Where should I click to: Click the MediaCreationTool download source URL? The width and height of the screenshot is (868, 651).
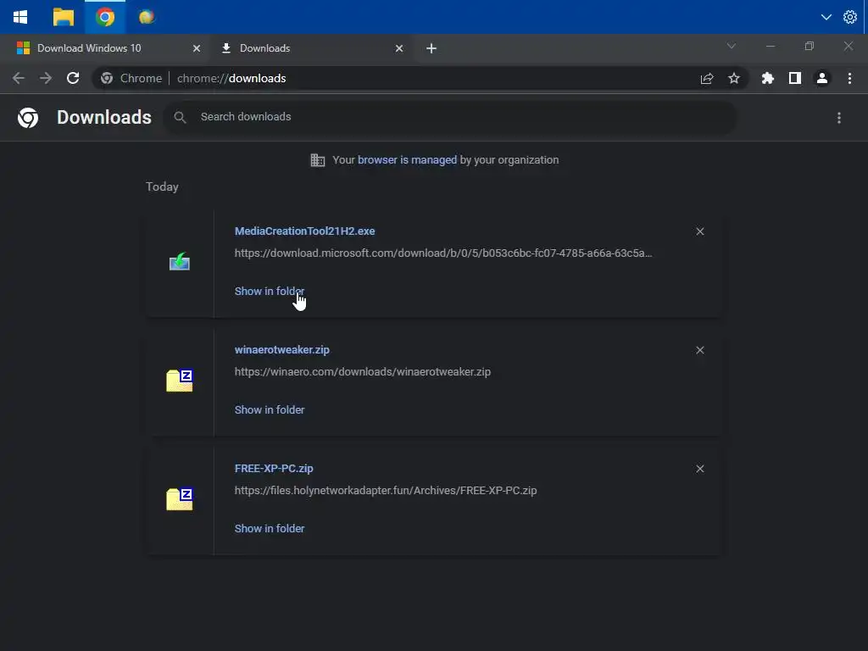coord(443,253)
